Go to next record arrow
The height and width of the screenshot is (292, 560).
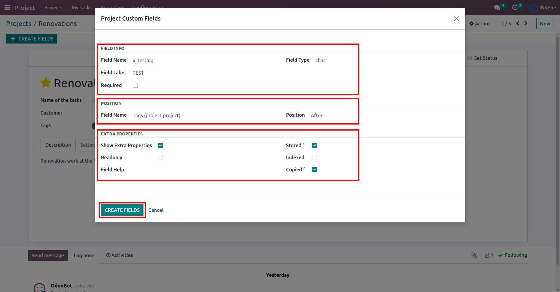point(526,23)
